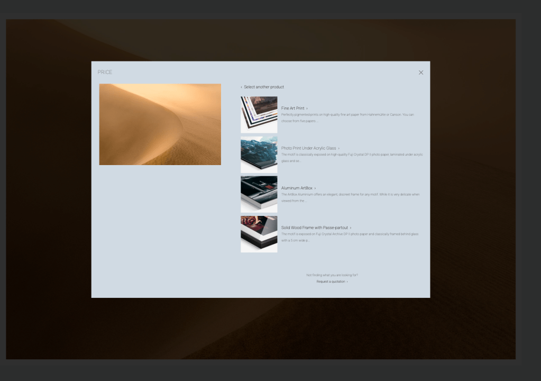Click the arrow next to Fine Art Print
Image resolution: width=541 pixels, height=381 pixels.
(x=307, y=108)
